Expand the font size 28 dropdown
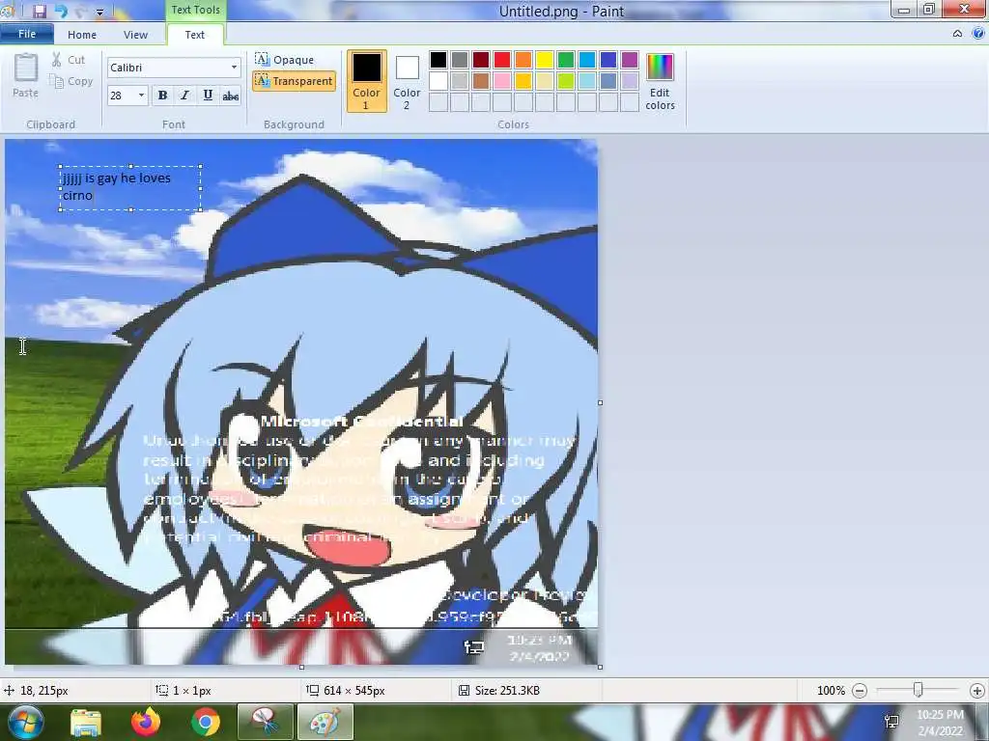Viewport: 989px width, 741px height. tap(141, 96)
